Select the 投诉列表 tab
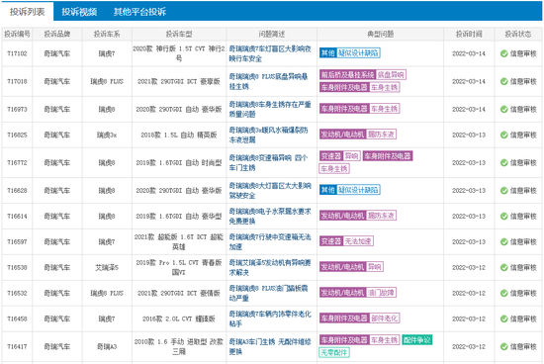The width and height of the screenshot is (544, 364). coord(27,12)
